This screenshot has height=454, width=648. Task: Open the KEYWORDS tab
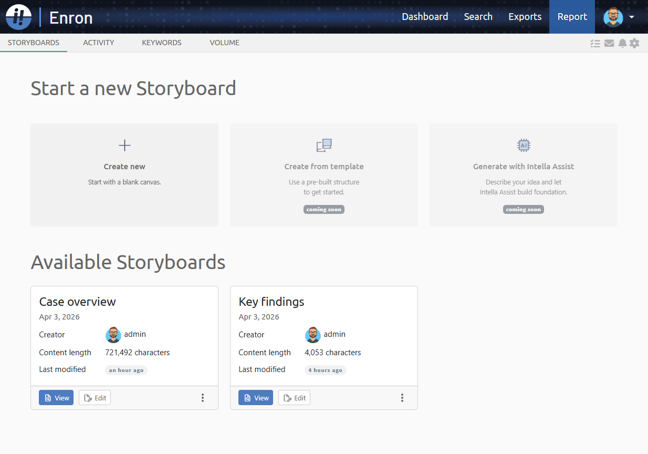[161, 43]
